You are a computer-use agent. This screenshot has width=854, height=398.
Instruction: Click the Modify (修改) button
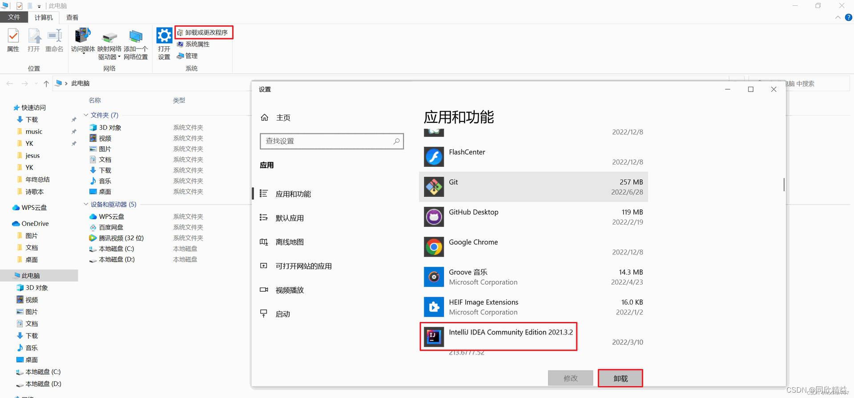571,378
